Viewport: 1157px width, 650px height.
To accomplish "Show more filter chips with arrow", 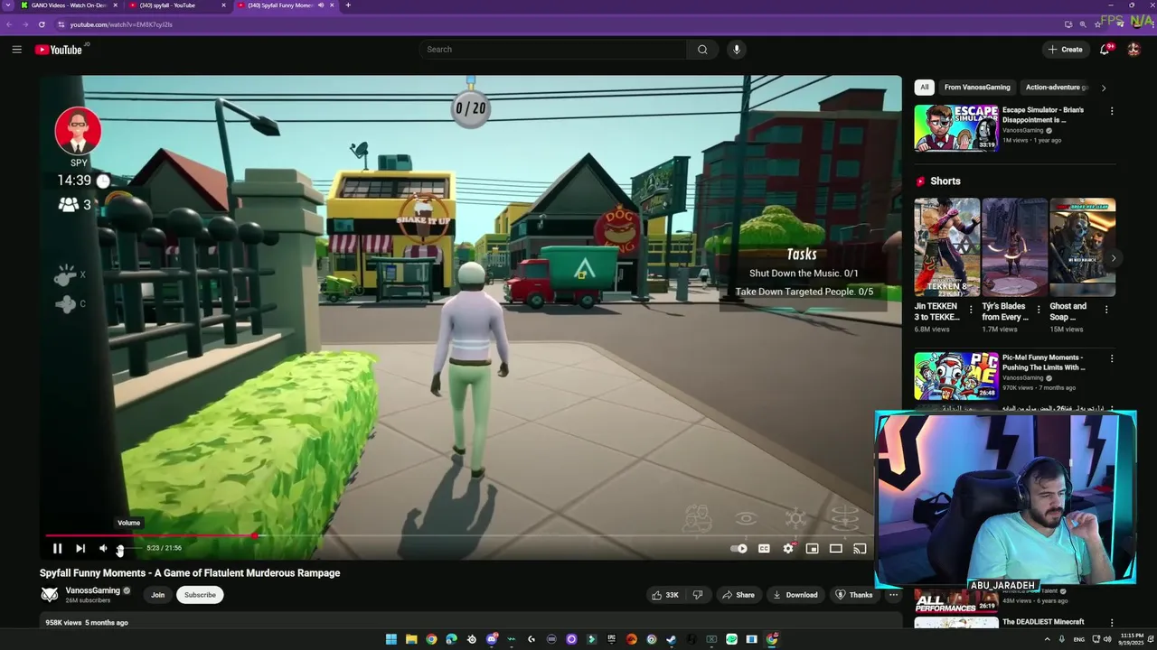I will pyautogui.click(x=1104, y=88).
